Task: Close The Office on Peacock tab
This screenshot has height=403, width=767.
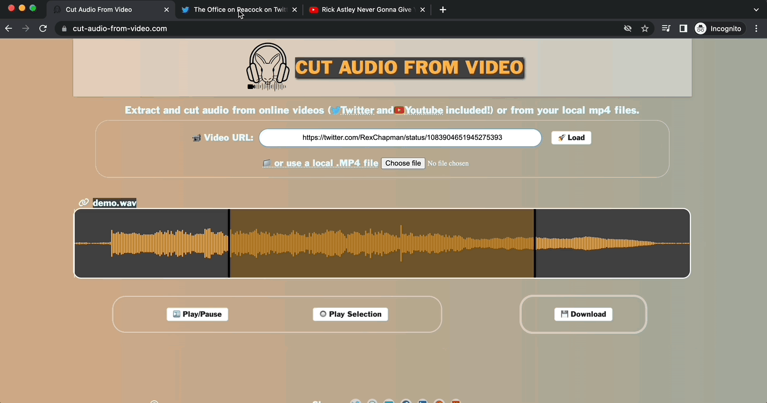Action: 295,10
